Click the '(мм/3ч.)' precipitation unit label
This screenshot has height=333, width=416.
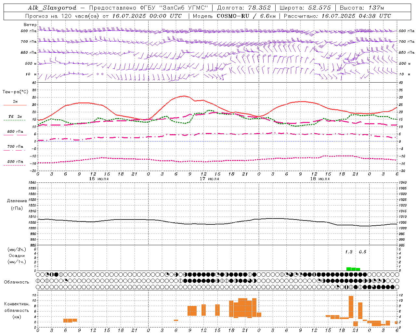pos(17,249)
